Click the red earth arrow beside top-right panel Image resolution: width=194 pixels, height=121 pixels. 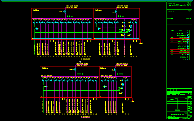tap(141, 42)
